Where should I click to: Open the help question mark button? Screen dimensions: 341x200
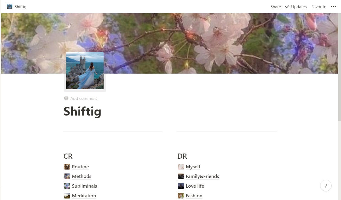click(x=326, y=186)
